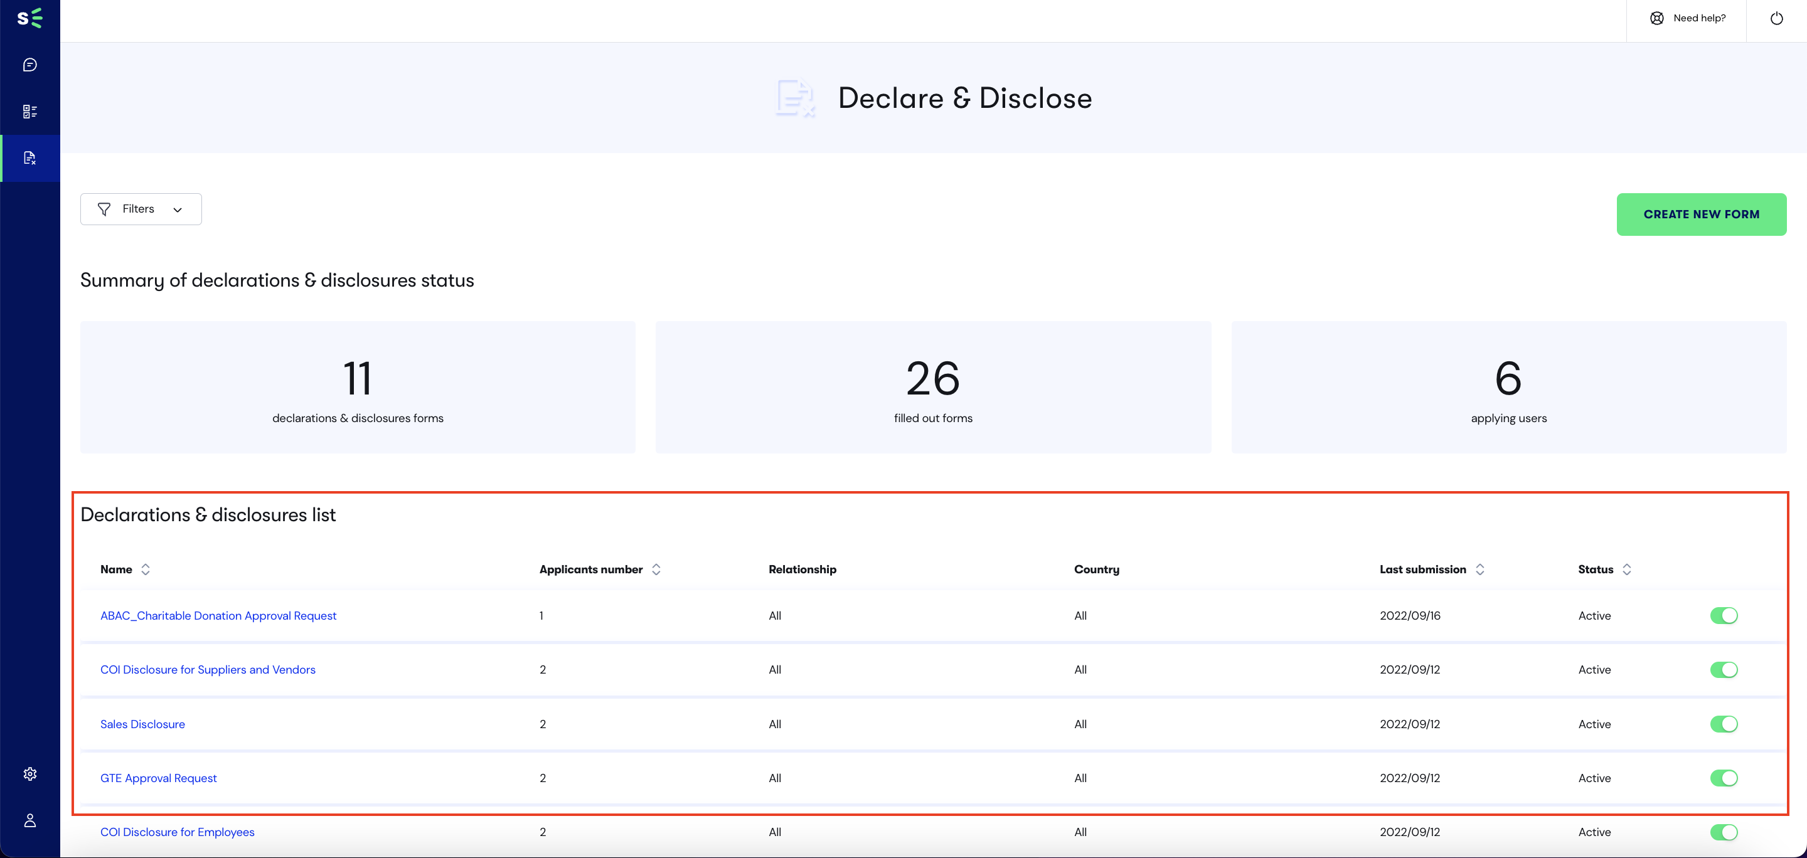This screenshot has width=1807, height=858.
Task: Select the Sales Disclosure form entry
Action: (142, 723)
